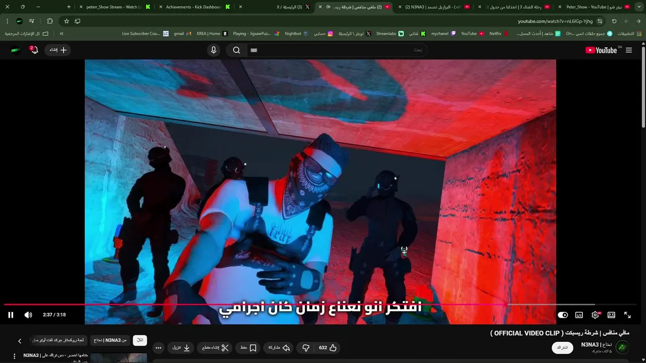Open on-screen keyboard icon in search box
The width and height of the screenshot is (646, 363).
coord(254,50)
